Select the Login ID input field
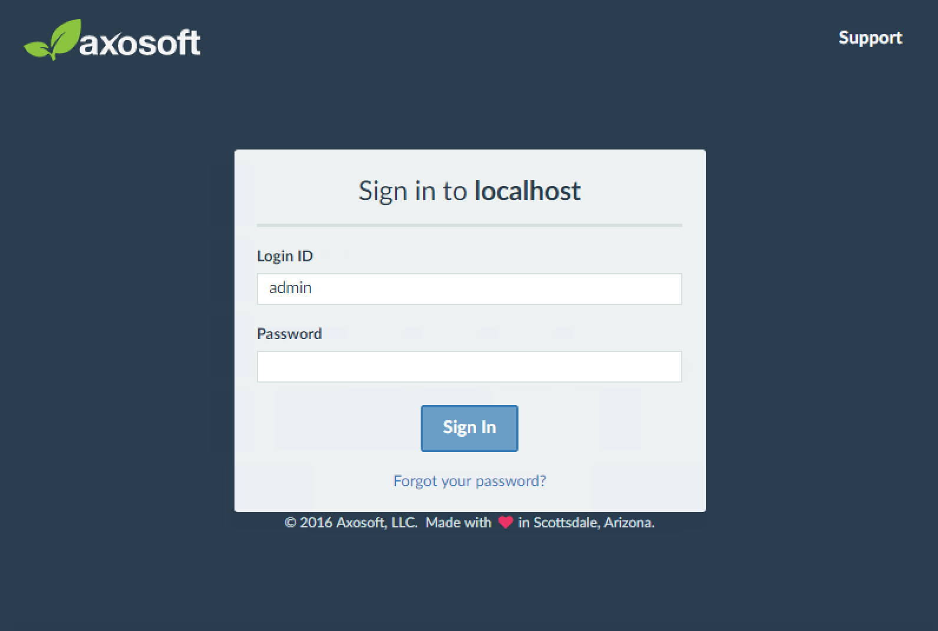938x631 pixels. point(469,288)
